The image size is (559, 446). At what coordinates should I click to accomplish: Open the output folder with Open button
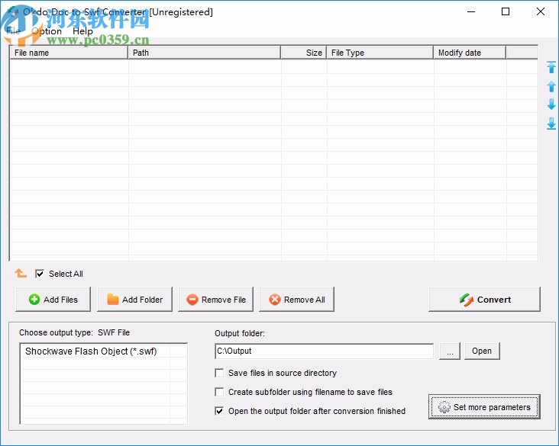click(x=482, y=351)
